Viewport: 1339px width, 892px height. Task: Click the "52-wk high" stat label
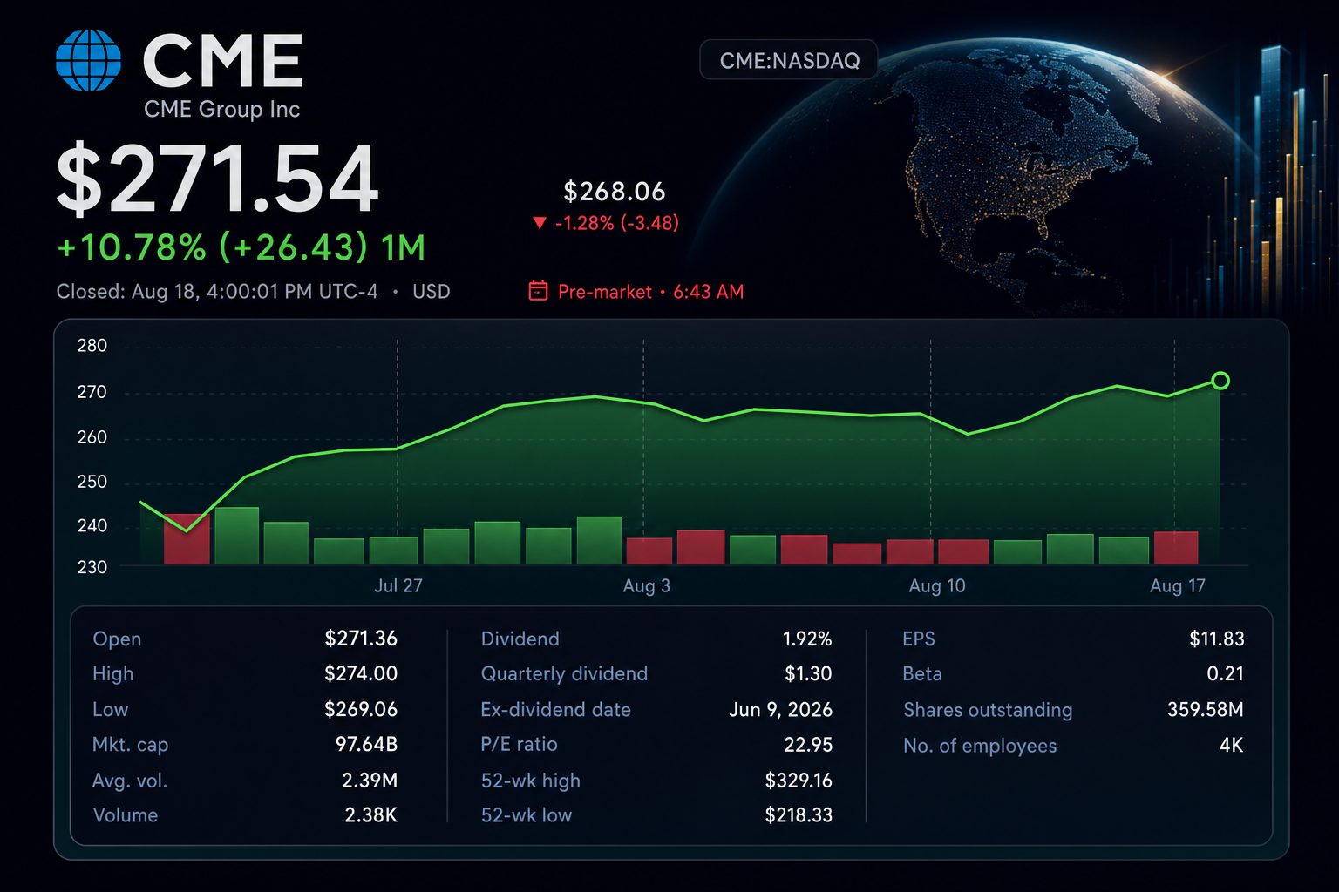click(x=530, y=780)
